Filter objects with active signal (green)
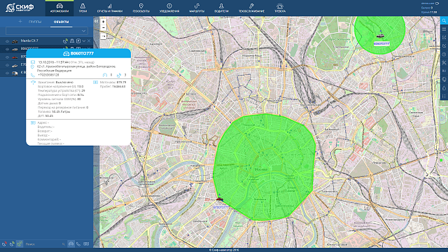The width and height of the screenshot is (448, 252). click(12, 244)
